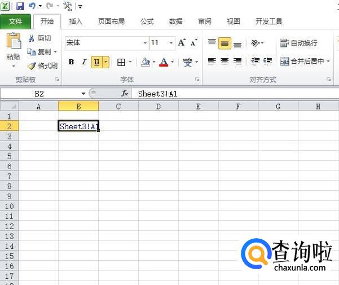Expand the 合并后居中 dropdown arrow
Image resolution: width=339 pixels, height=285 pixels.
point(328,62)
